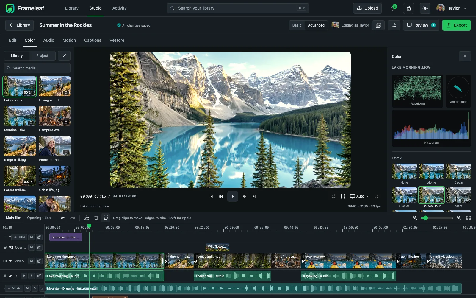Select the Project media source tab

[x=42, y=56]
